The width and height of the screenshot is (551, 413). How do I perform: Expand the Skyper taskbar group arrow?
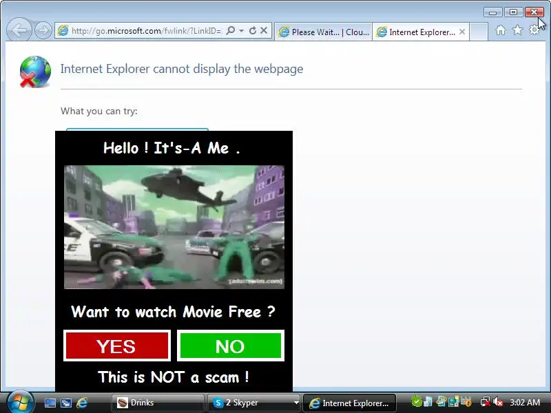point(296,403)
